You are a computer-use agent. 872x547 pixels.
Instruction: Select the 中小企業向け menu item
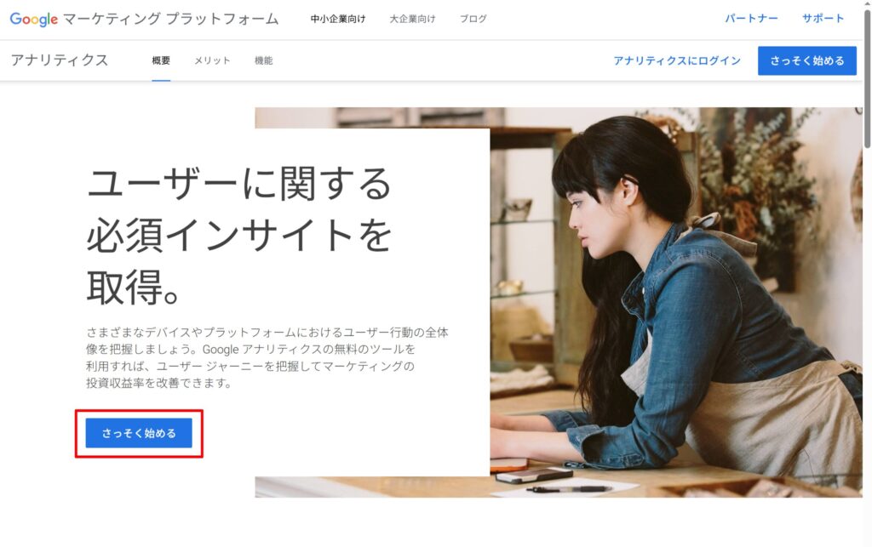pyautogui.click(x=338, y=19)
